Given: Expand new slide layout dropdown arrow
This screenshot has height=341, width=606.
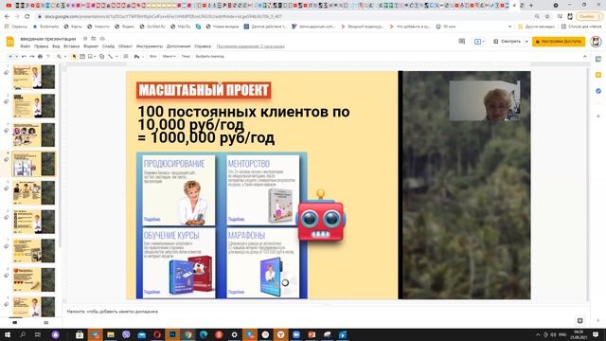Looking at the screenshot, I should 17,57.
